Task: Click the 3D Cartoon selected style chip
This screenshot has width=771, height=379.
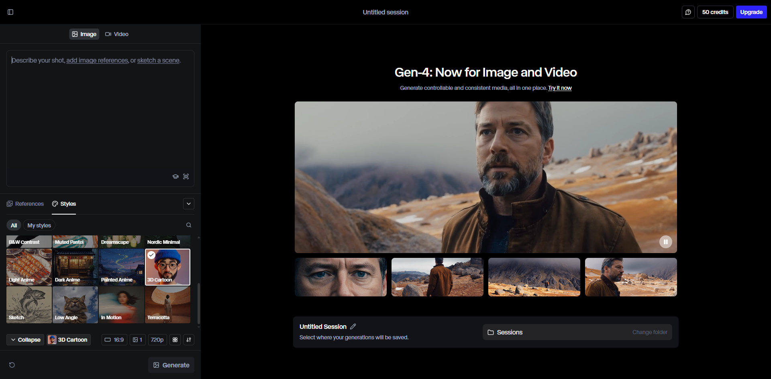Action: 68,340
